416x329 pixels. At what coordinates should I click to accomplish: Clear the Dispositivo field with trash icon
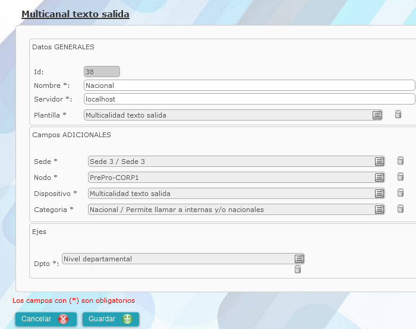[401, 193]
